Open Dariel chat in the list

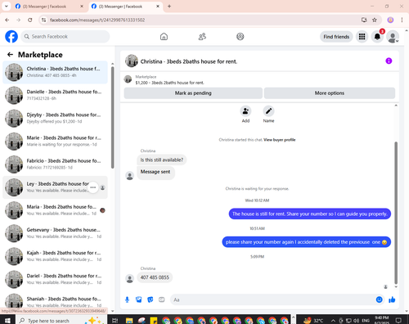[55, 279]
